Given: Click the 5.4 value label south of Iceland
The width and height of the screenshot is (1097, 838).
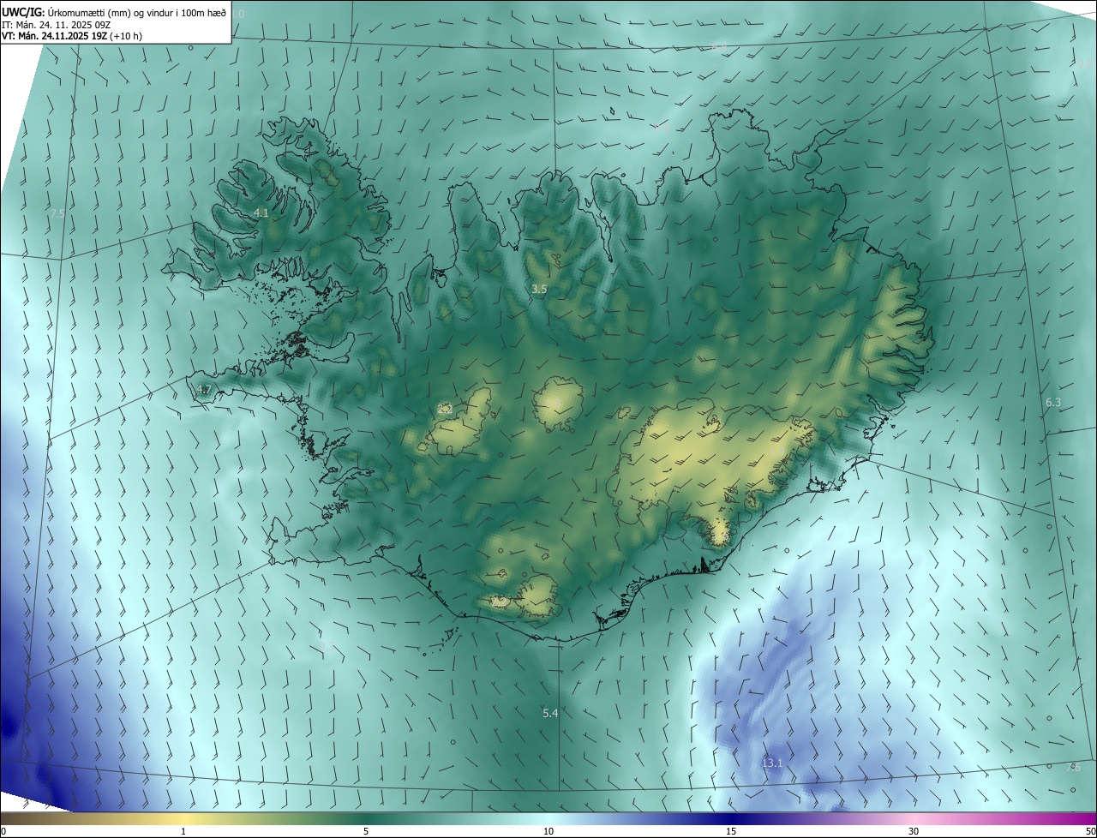Looking at the screenshot, I should point(550,714).
